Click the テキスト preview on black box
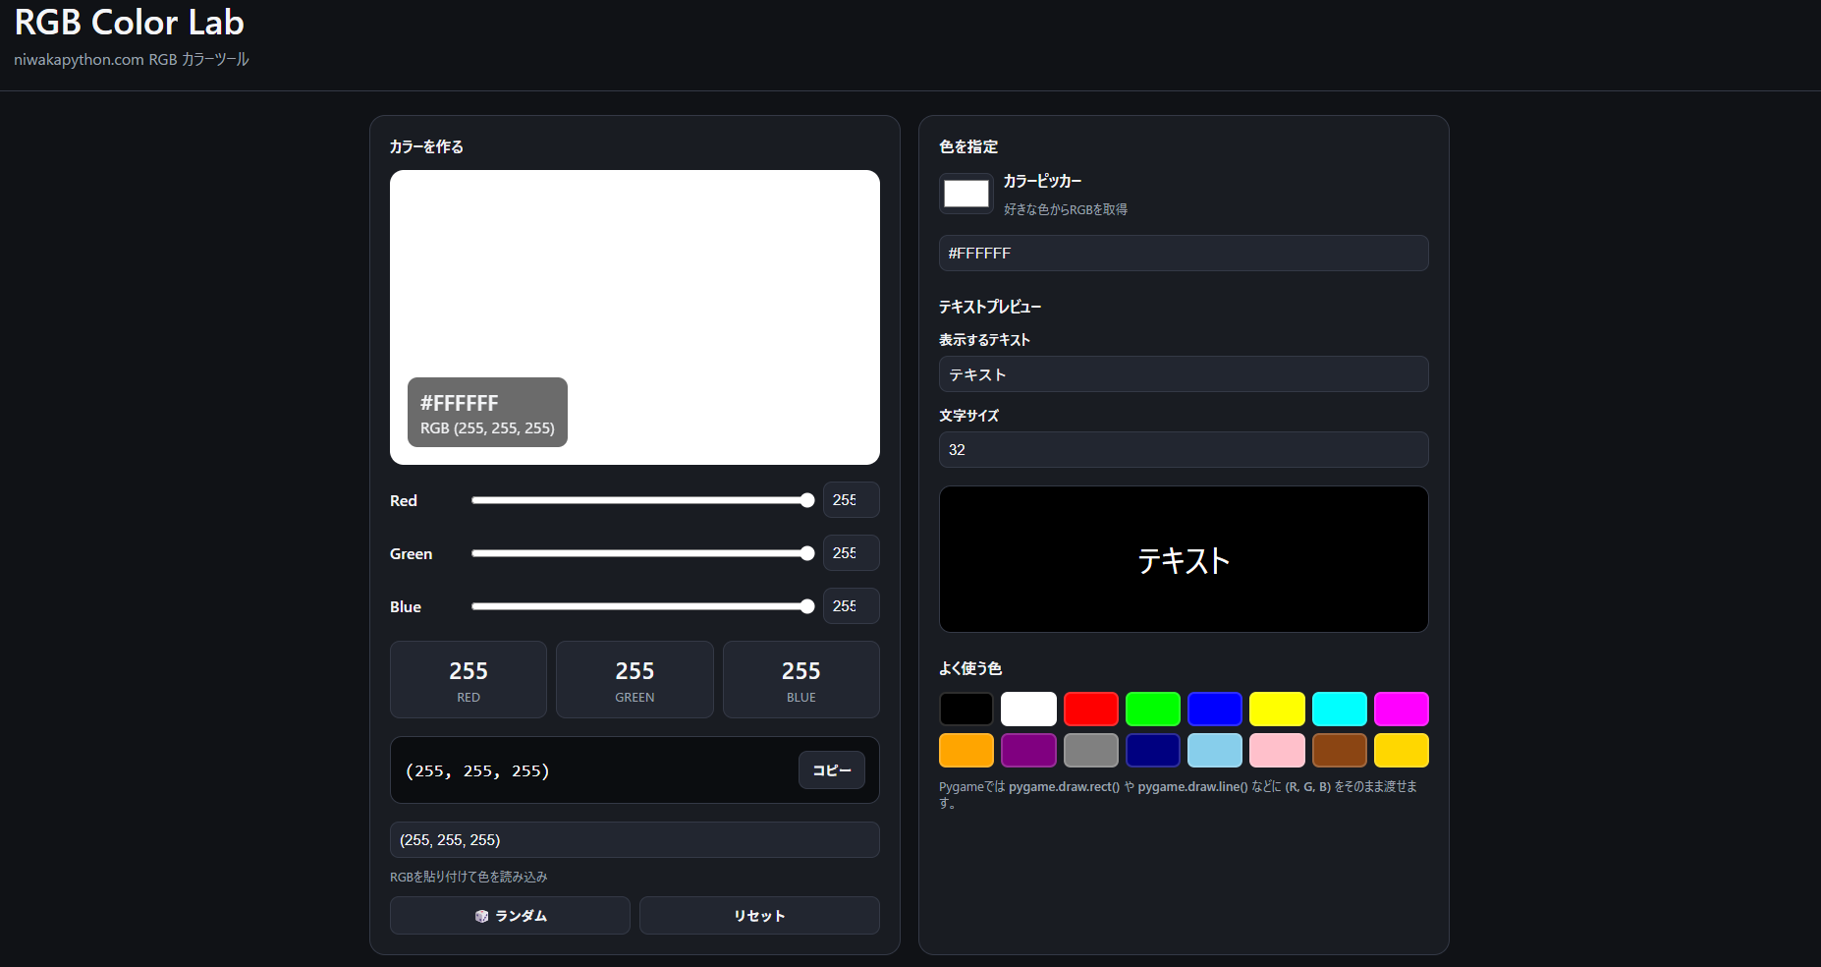 pos(1184,561)
